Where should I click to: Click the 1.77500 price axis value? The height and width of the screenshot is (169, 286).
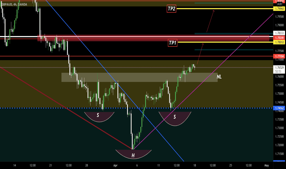pos(280,51)
